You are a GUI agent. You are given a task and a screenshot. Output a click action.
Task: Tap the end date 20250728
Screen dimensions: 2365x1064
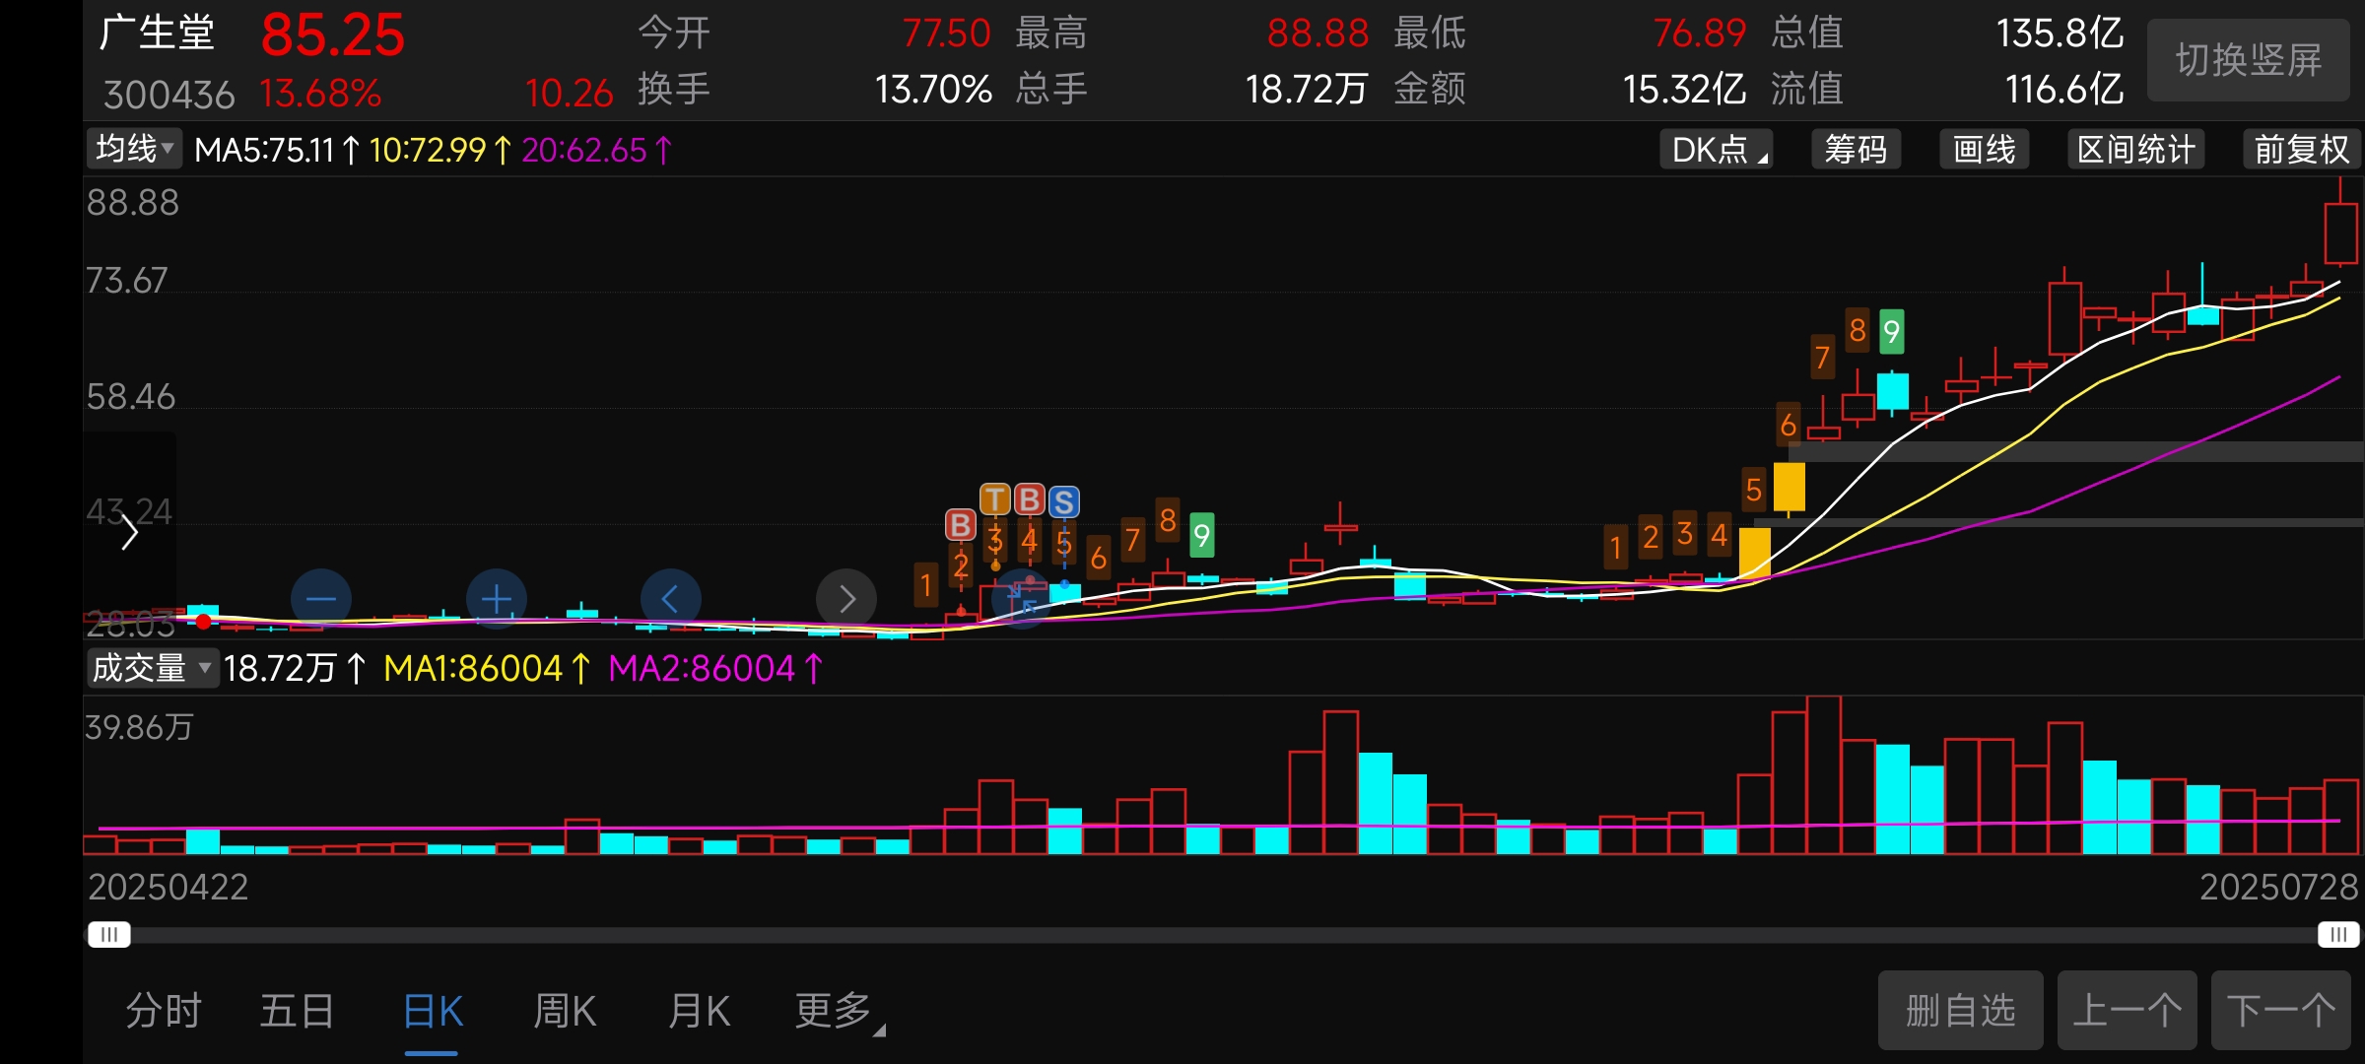pyautogui.click(x=2279, y=888)
